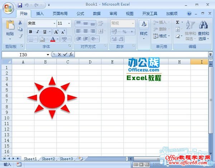The width and height of the screenshot is (215, 168).
Task: Open Paste options arrow
Action: (10, 39)
